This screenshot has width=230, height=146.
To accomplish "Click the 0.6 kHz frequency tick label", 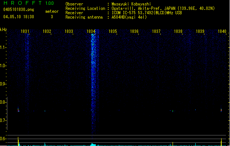I will (x=3, y=139).
